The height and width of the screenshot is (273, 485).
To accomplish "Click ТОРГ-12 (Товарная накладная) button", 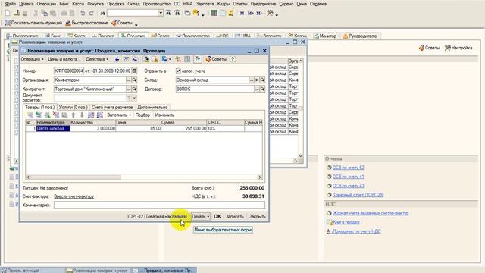I will 157,216.
